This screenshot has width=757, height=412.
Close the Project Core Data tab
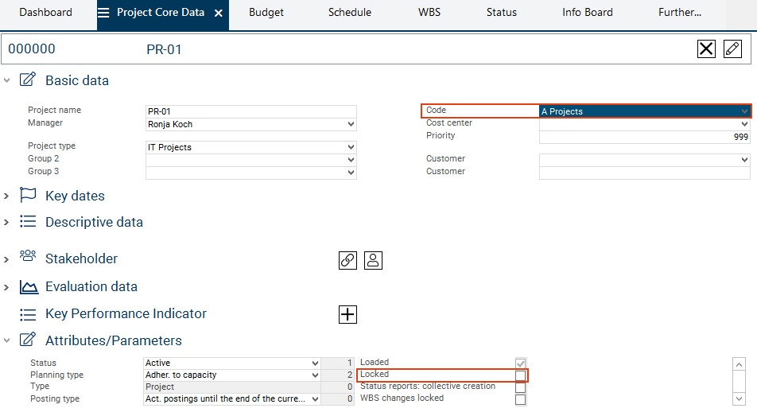[x=219, y=14]
